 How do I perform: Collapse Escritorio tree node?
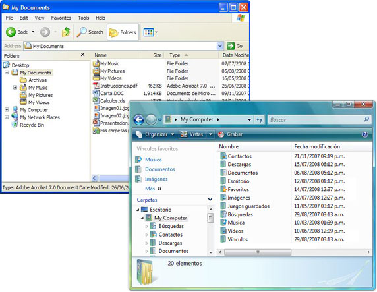pyautogui.click(x=138, y=210)
